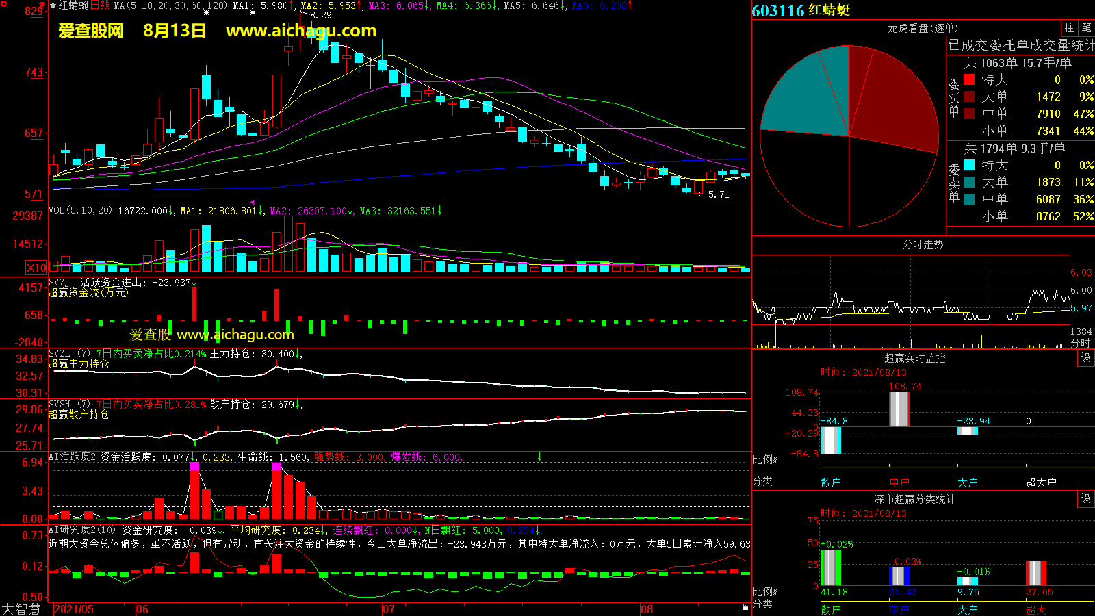Open 设 settings for 深市超赢分类统计 panel
This screenshot has width=1095, height=616.
click(1086, 499)
